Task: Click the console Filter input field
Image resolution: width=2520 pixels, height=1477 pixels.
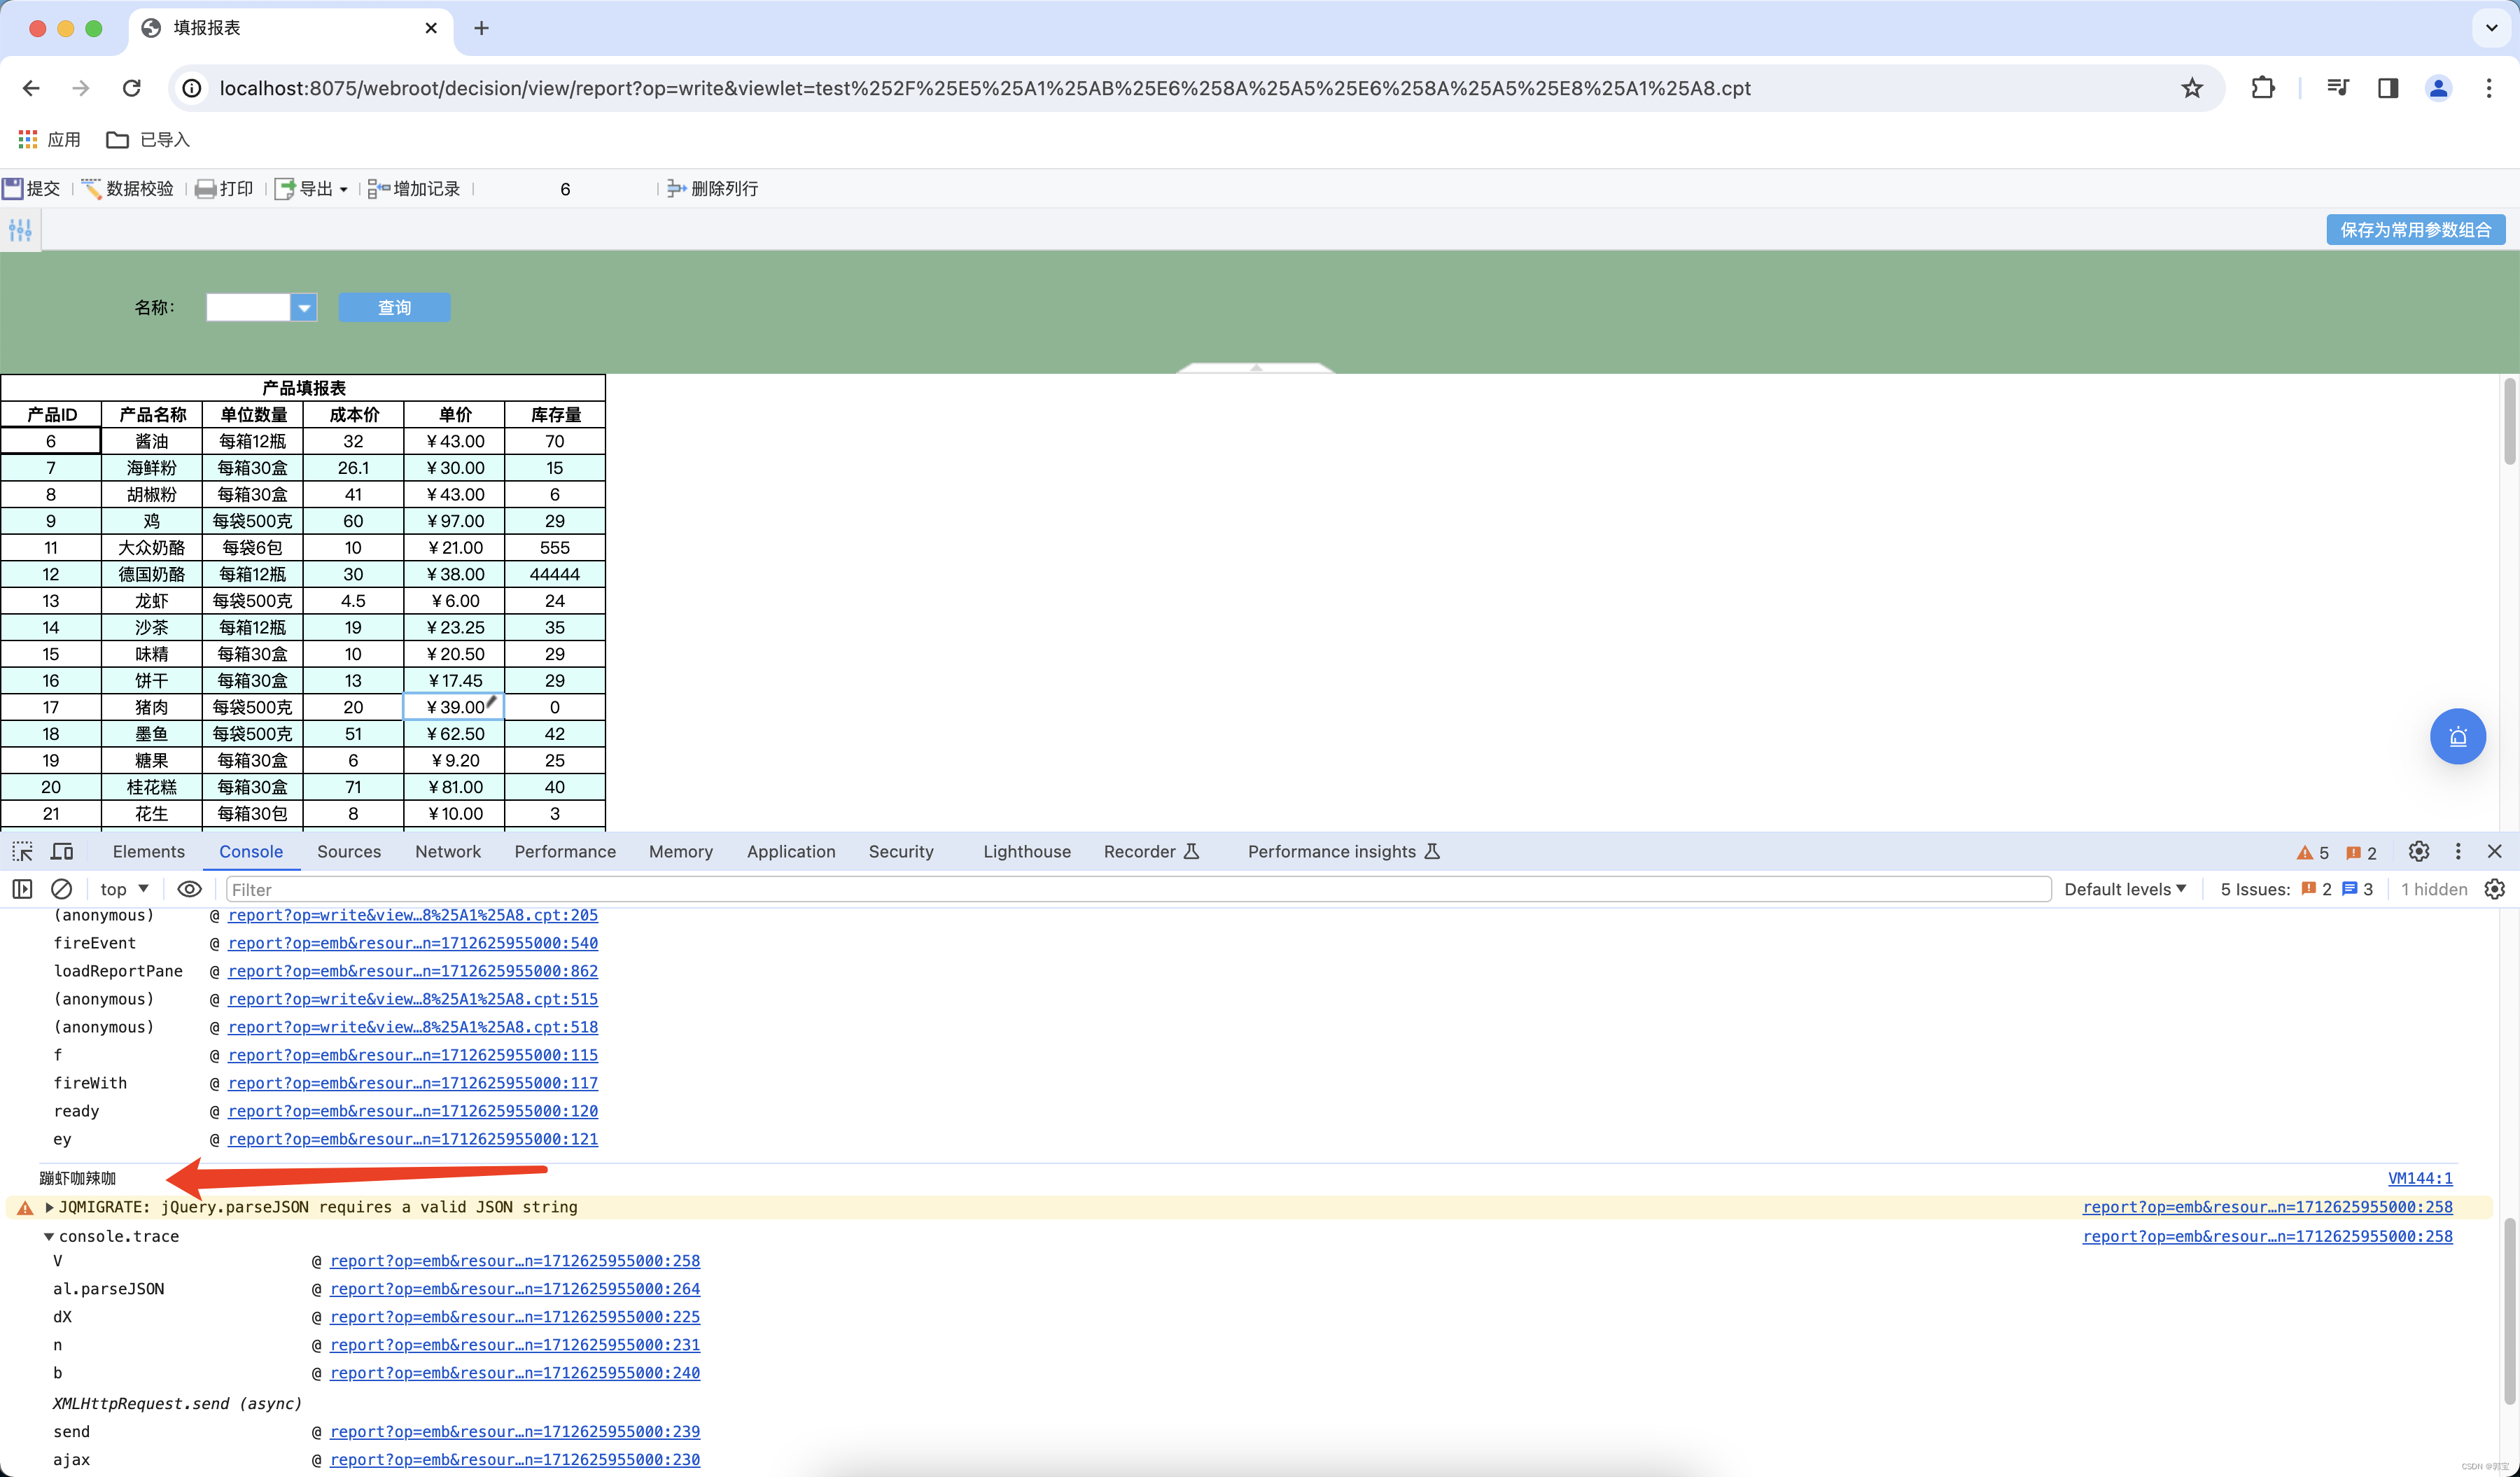Action: 1138,889
